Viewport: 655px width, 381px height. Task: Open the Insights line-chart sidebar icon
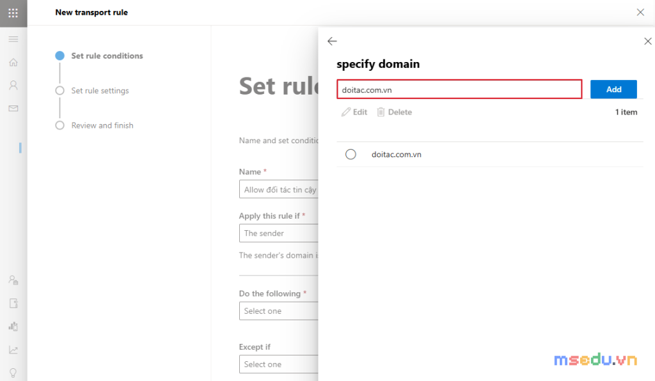point(13,350)
